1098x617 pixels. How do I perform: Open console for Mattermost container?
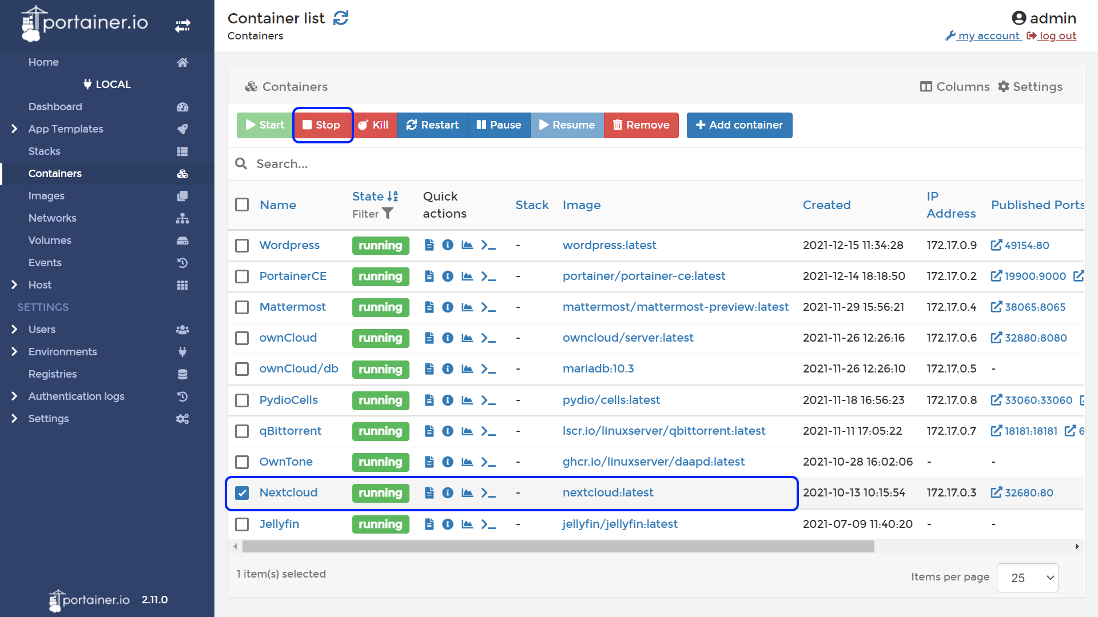(488, 307)
